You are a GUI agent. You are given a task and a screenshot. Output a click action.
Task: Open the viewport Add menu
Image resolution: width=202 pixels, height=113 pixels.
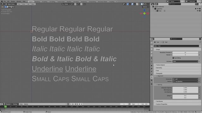click(x=28, y=4)
